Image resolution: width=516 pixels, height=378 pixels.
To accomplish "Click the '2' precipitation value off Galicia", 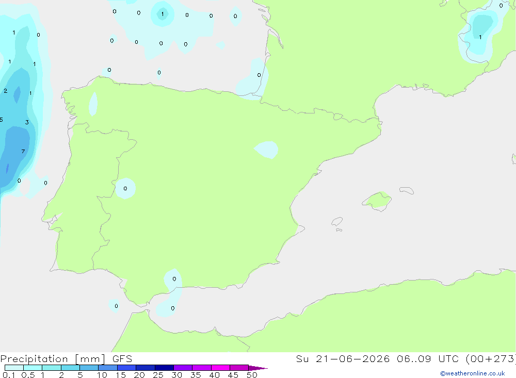I will tap(5, 91).
